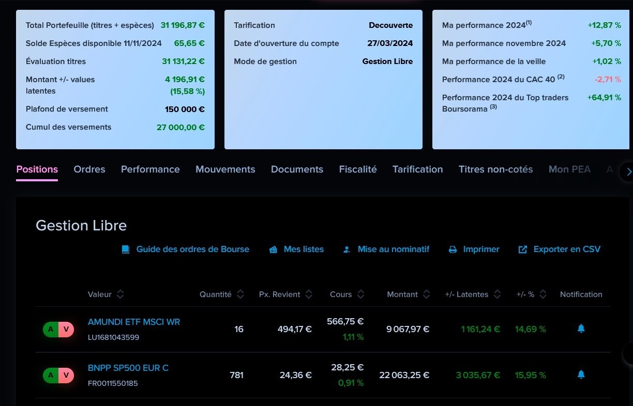Click Ma performance 2024 value +12,87 %

(605, 25)
